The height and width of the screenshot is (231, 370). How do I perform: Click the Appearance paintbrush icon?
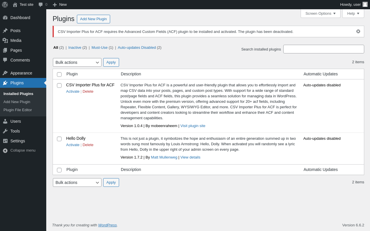coord(5,73)
